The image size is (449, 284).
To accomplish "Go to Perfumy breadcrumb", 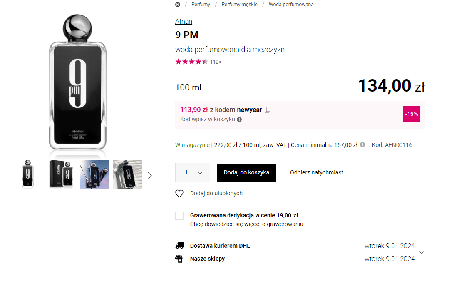I will coord(201,5).
